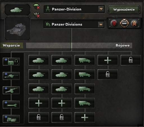The width and height of the screenshot is (144, 127).
Task: Expand the Panzer Divisions names dropdown
Action: pos(101,25)
